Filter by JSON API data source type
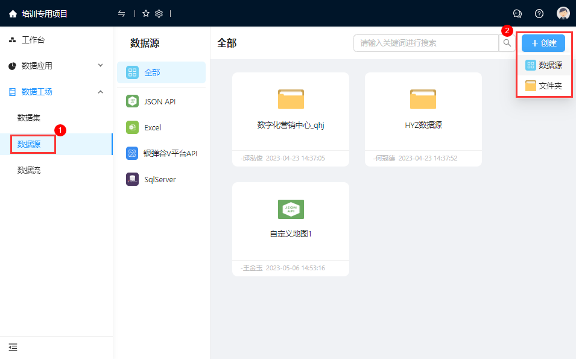The width and height of the screenshot is (576, 359). coord(160,101)
